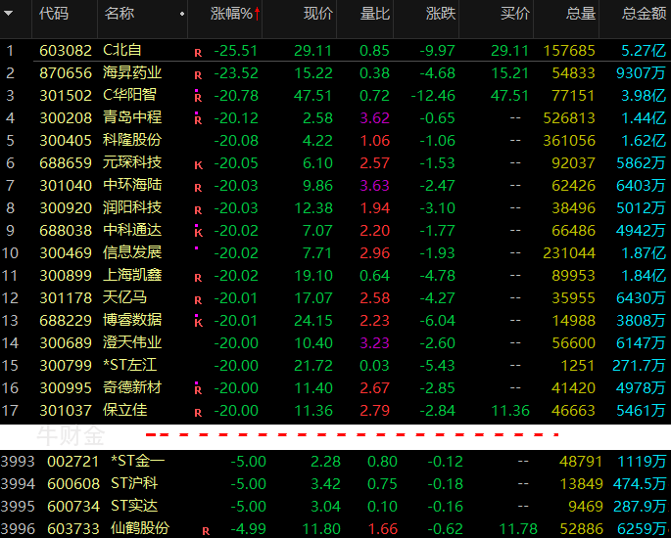The image size is (671, 538).
Task: Select stock name 中环海陆
Action: tap(132, 186)
